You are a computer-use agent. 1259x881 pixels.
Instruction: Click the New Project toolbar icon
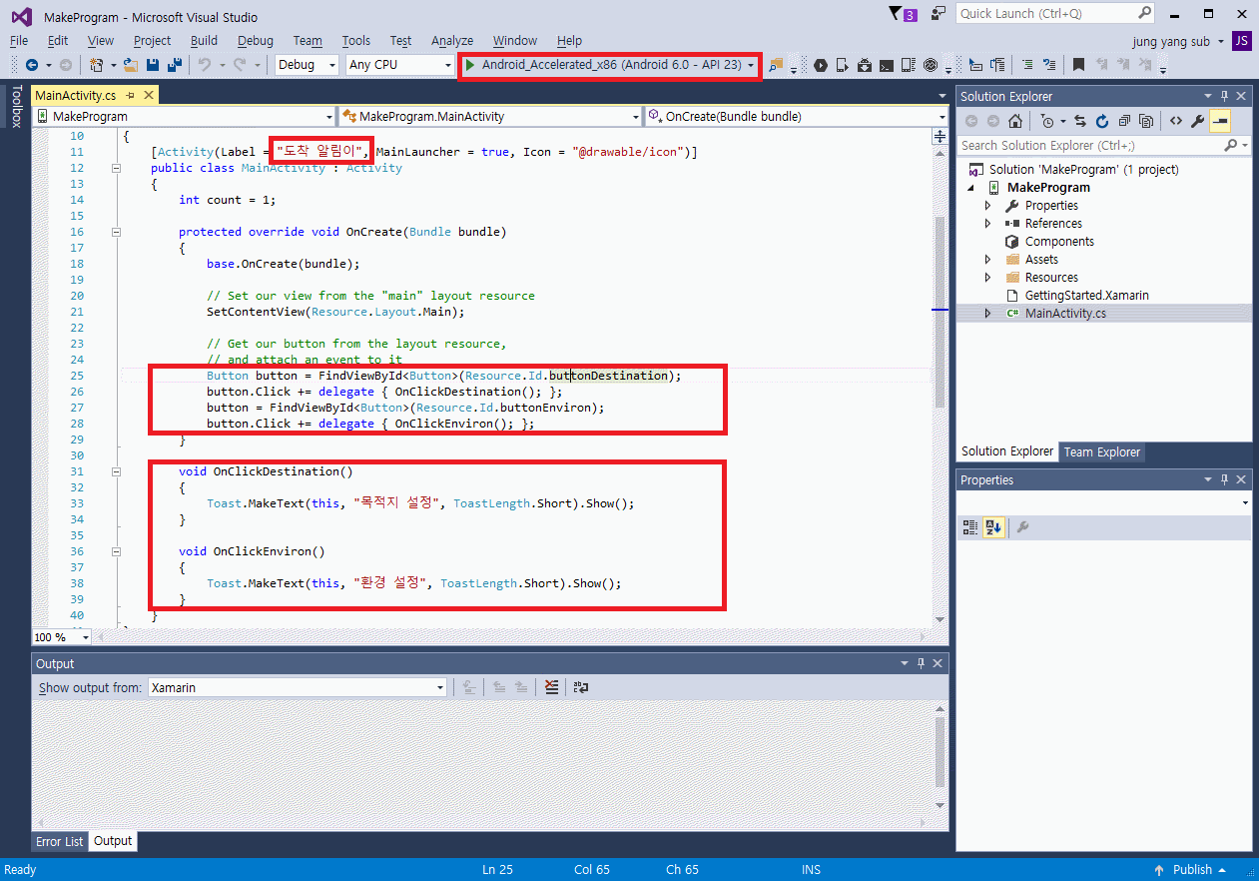[x=97, y=65]
